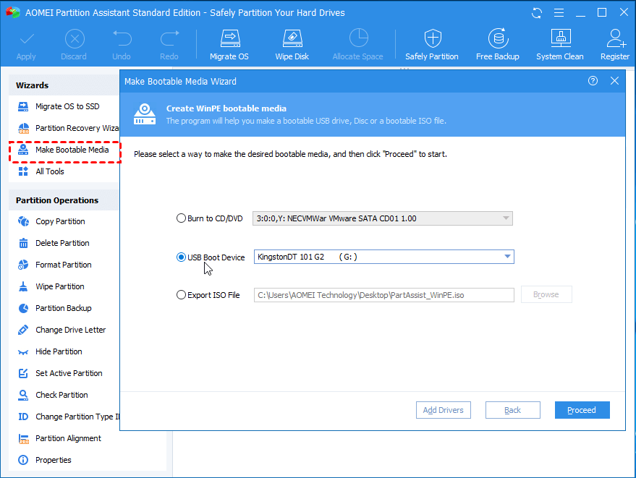The height and width of the screenshot is (478, 636).
Task: Click the Partition Backup icon
Action: tap(24, 308)
